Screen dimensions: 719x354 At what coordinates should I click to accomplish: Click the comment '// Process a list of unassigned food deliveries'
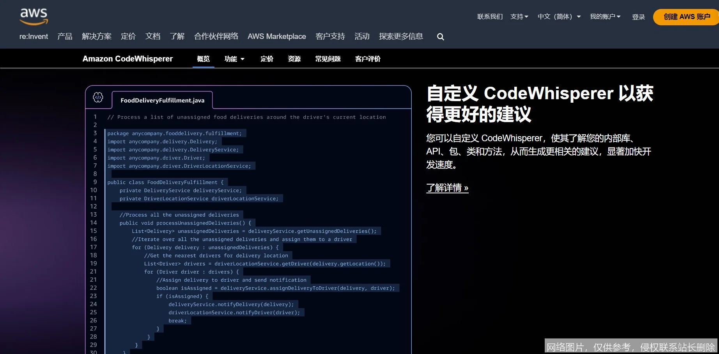pos(246,117)
